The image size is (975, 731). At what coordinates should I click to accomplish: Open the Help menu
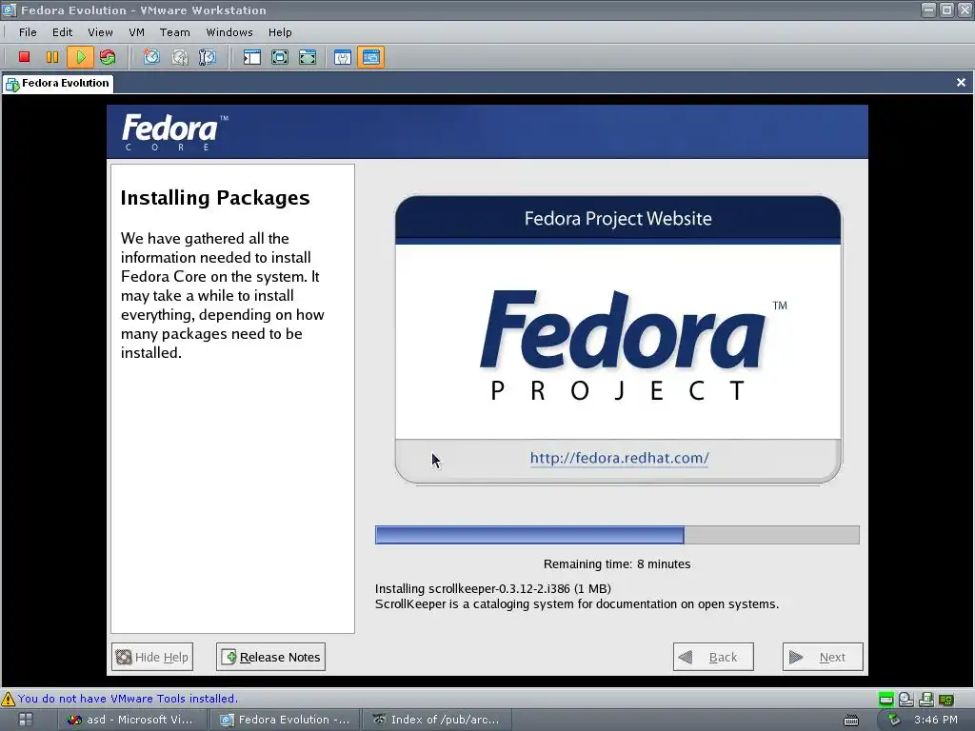280,32
